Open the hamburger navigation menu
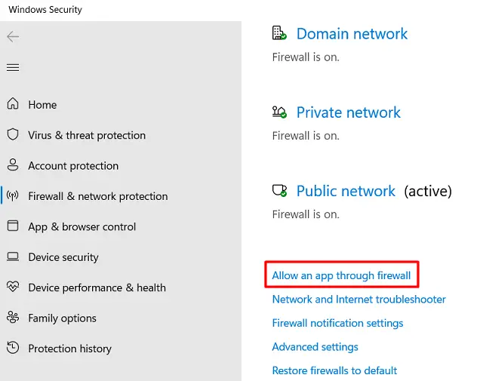483x381 pixels. tap(13, 68)
